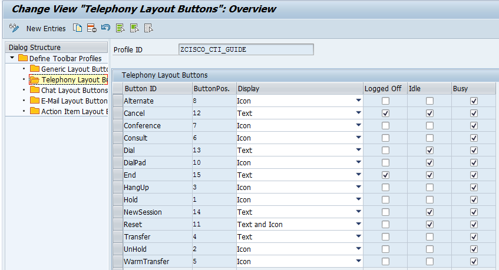499x270 pixels.
Task: Click the Copy As toolbar icon
Action: pyautogui.click(x=77, y=28)
